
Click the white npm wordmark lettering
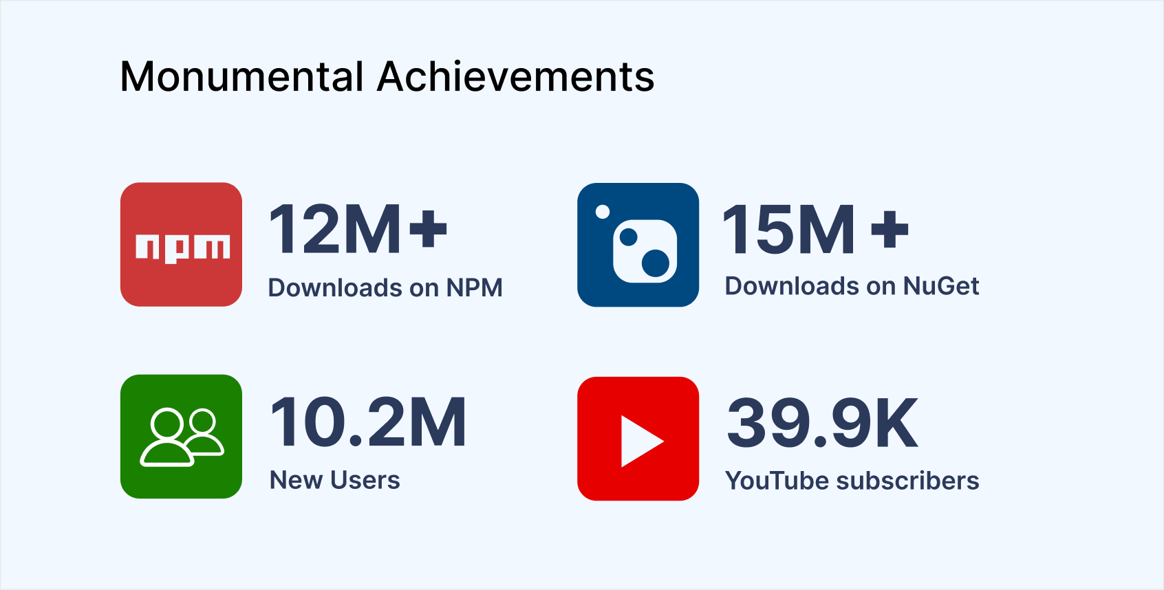click(182, 248)
